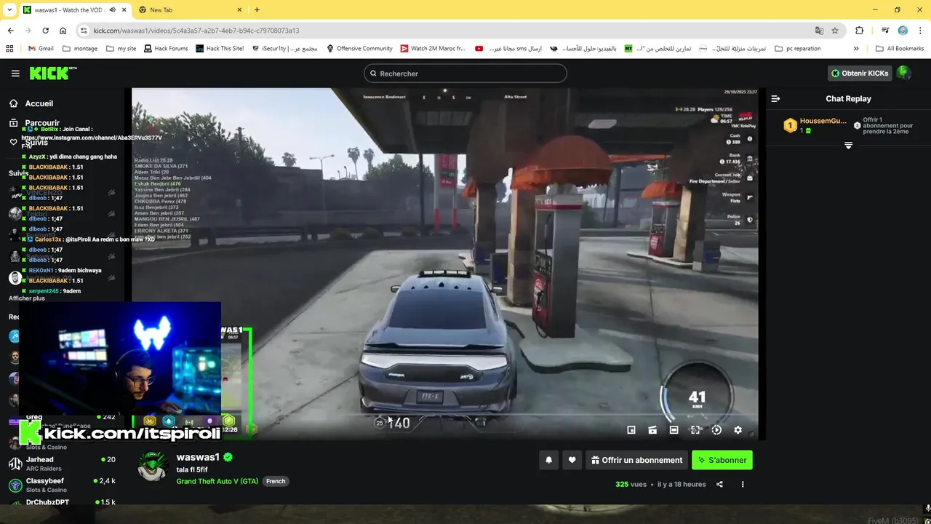The width and height of the screenshot is (931, 524).
Task: Open the my site bookmarks folder
Action: (121, 49)
